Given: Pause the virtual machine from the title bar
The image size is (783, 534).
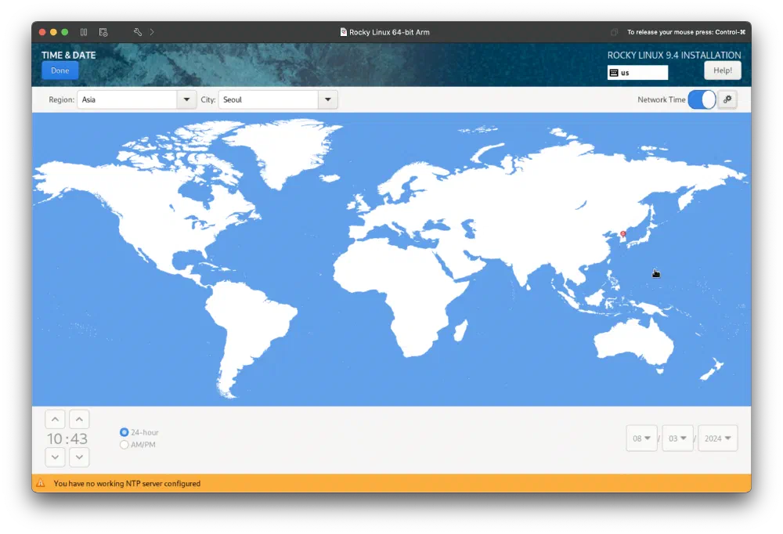Looking at the screenshot, I should point(84,32).
